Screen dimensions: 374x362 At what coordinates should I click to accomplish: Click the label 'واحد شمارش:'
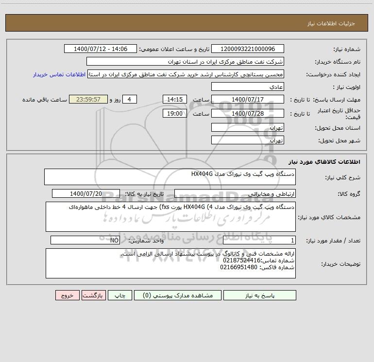point(146,241)
